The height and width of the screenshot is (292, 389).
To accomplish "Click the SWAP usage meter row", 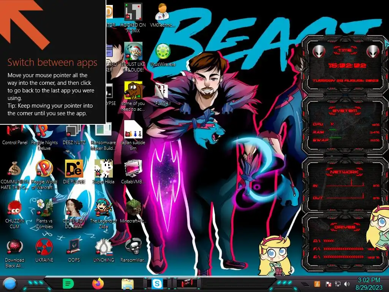I will point(346,140).
